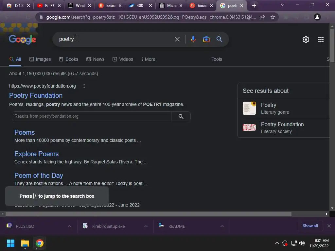The width and height of the screenshot is (335, 251).
Task: Share this page icon in address bar
Action: tap(262, 17)
